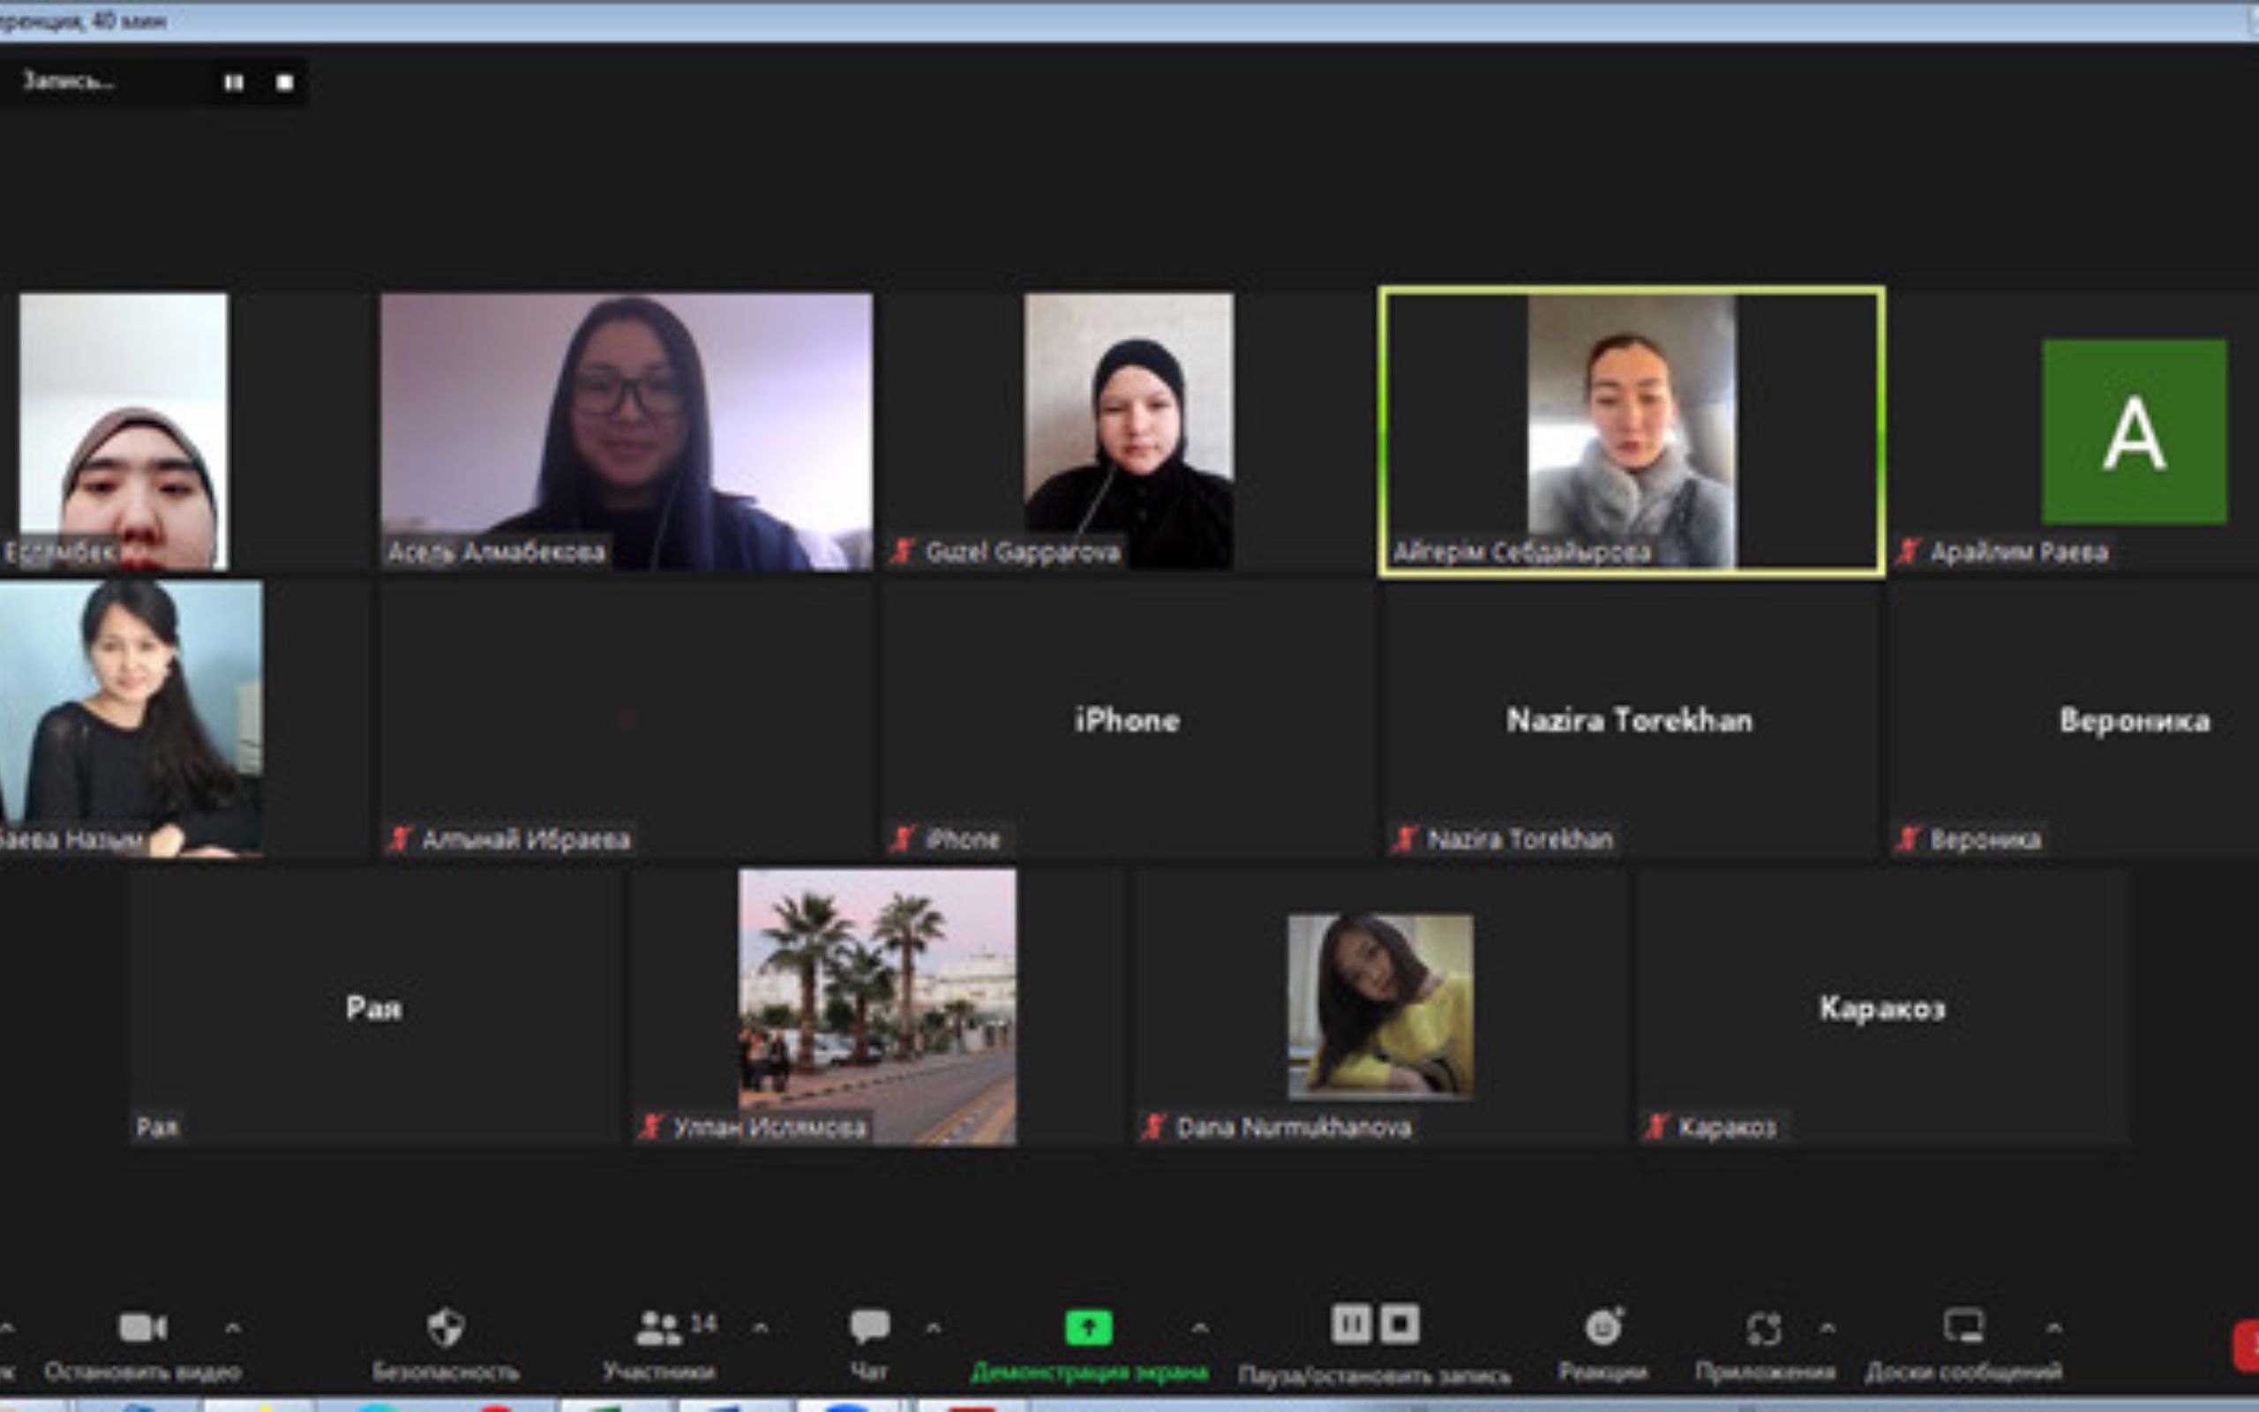This screenshot has height=1412, width=2259.
Task: Open the Чат chat panel
Action: point(869,1328)
